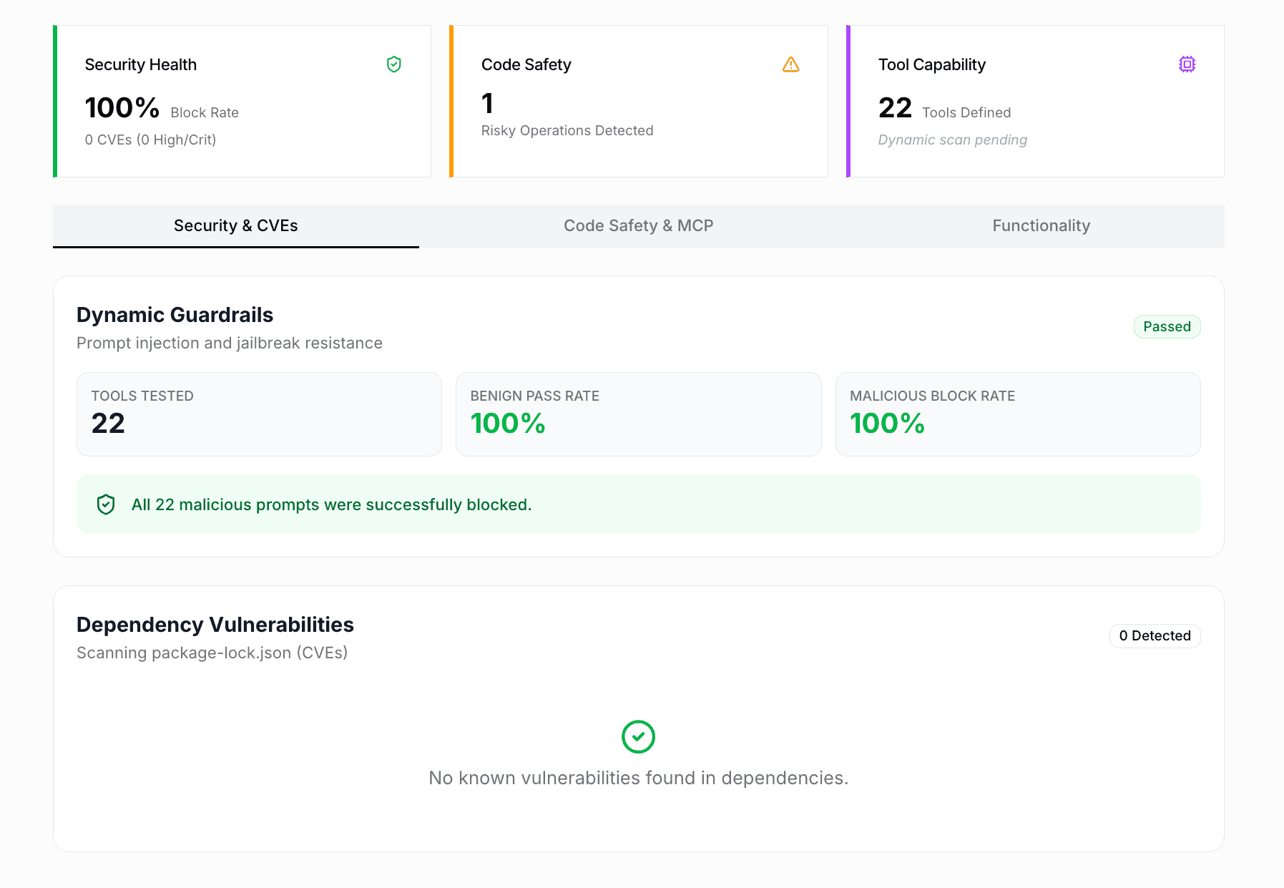Image resolution: width=1284 pixels, height=888 pixels.
Task: Click the Dynamic Guardrails heading
Action: click(x=175, y=315)
